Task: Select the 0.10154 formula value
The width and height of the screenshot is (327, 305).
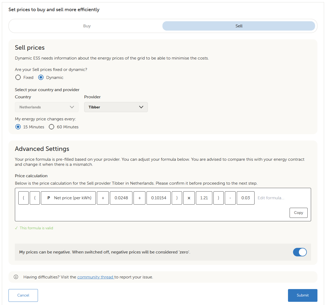Action: point(159,198)
